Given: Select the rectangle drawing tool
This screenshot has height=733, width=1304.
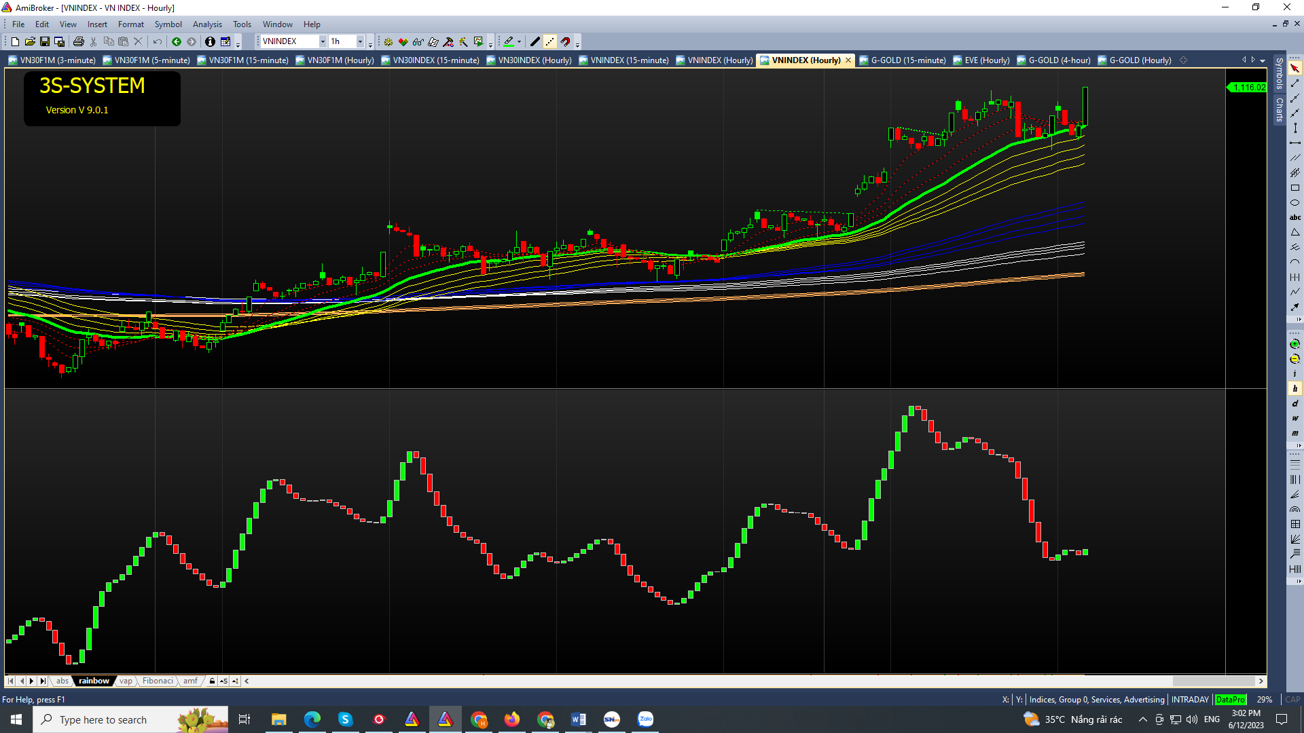Looking at the screenshot, I should [1294, 188].
